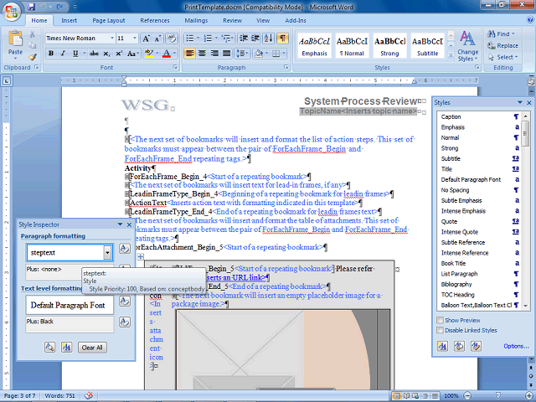Click New Style icon in Styles pane
This screenshot has width=536, height=402.
(442, 346)
